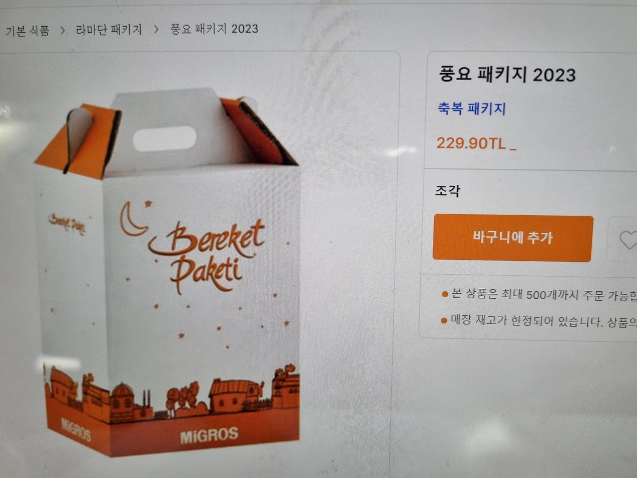Click MIGROS logo on box front
The image size is (637, 478).
tap(209, 436)
